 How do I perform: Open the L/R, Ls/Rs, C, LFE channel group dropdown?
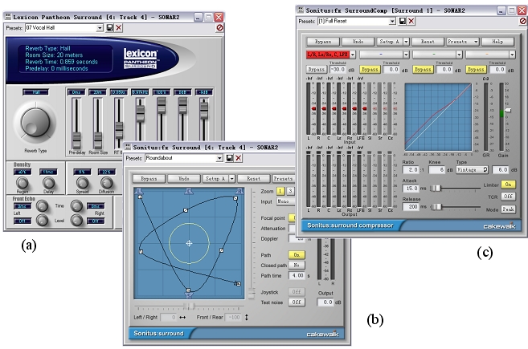[x=353, y=55]
